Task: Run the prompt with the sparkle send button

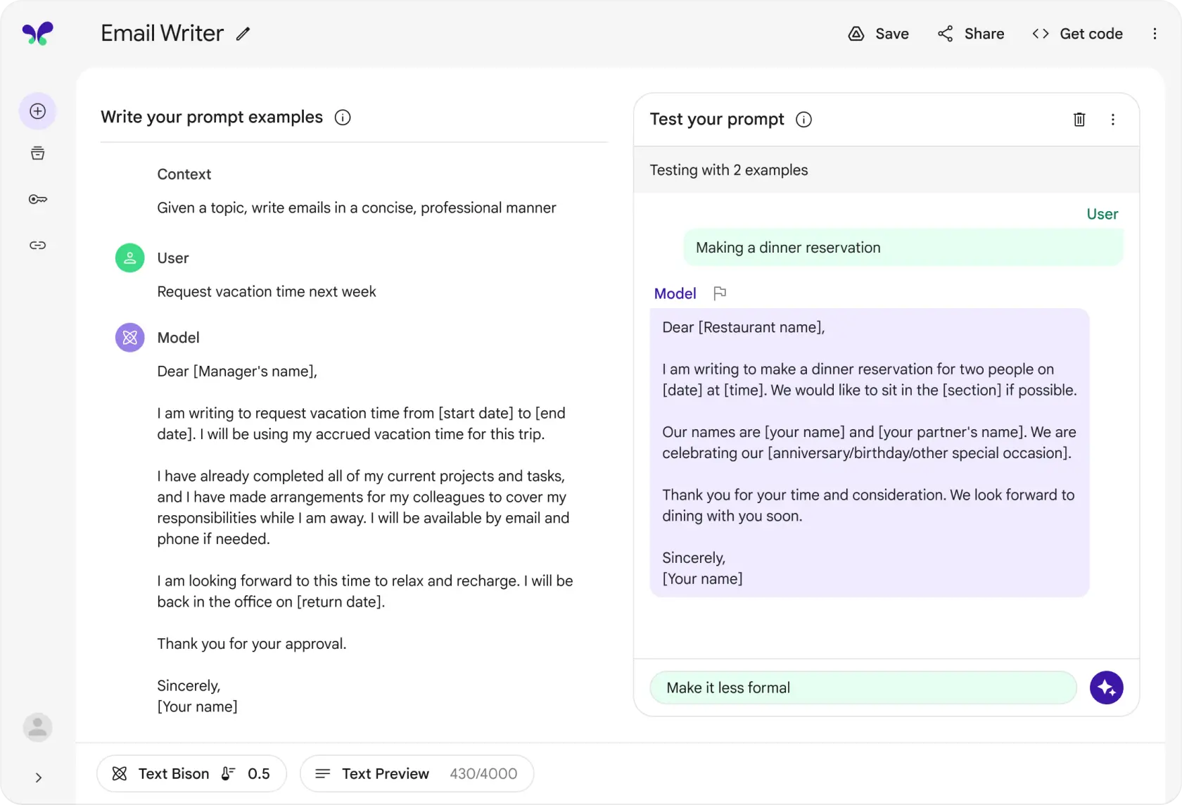Action: click(x=1106, y=687)
